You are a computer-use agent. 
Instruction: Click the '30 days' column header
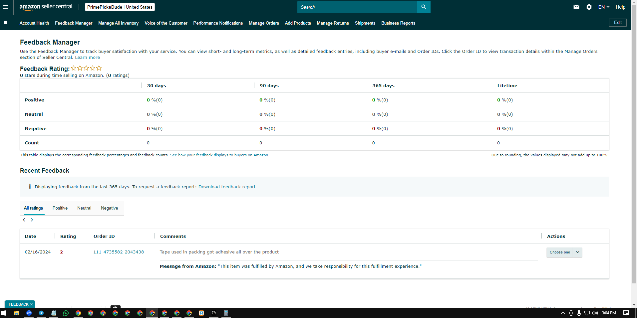click(x=157, y=86)
